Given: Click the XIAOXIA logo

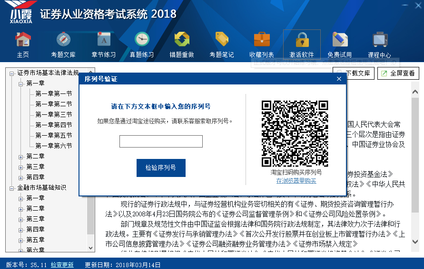Looking at the screenshot, I should tap(21, 13).
